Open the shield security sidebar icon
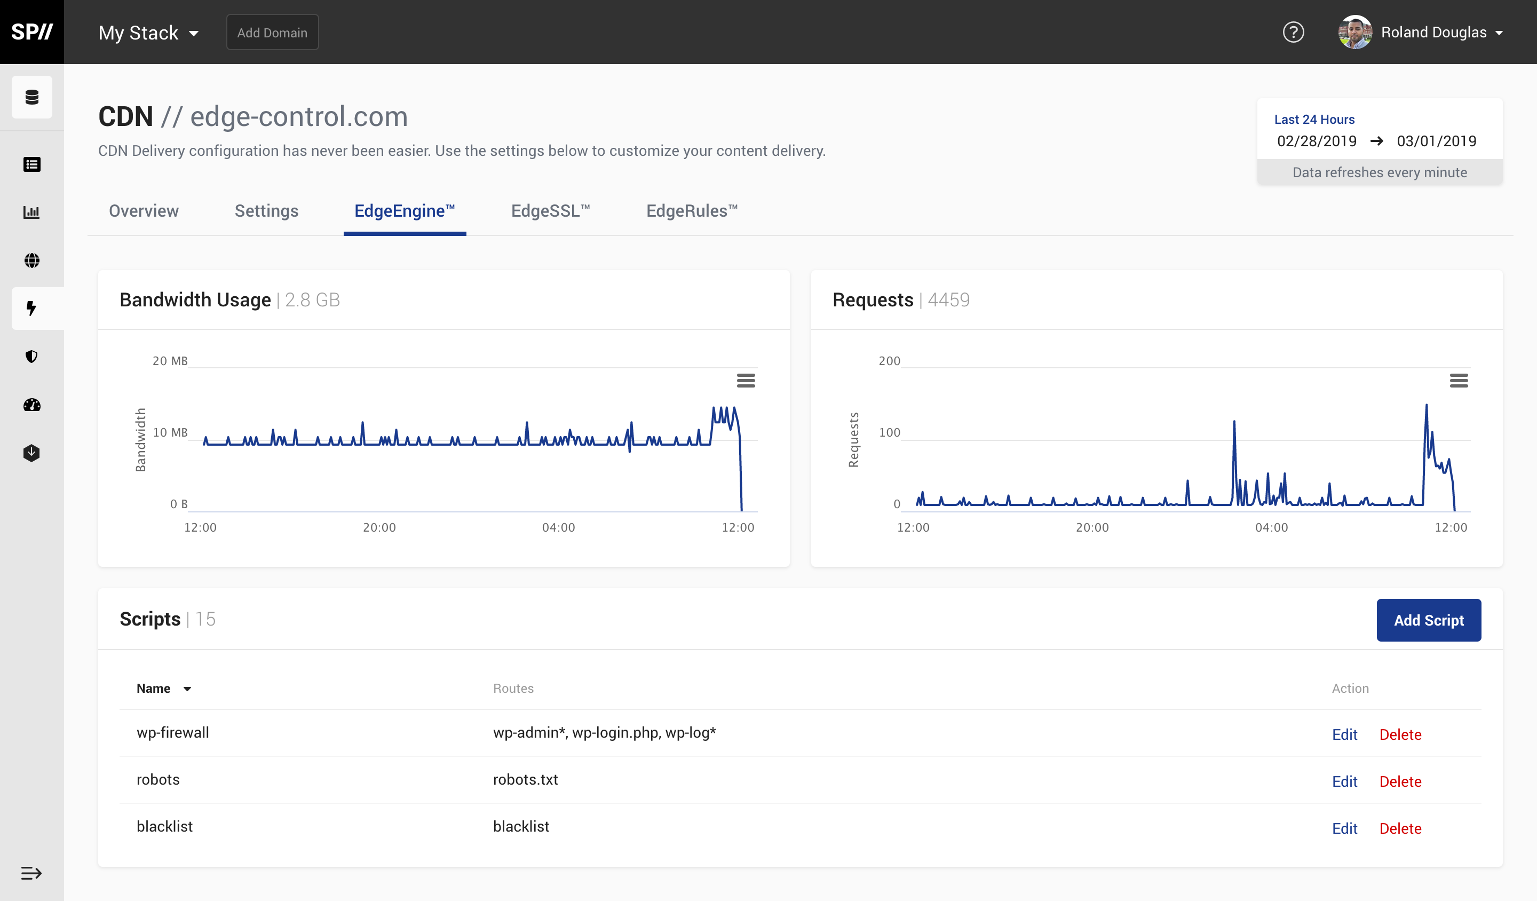 tap(31, 357)
